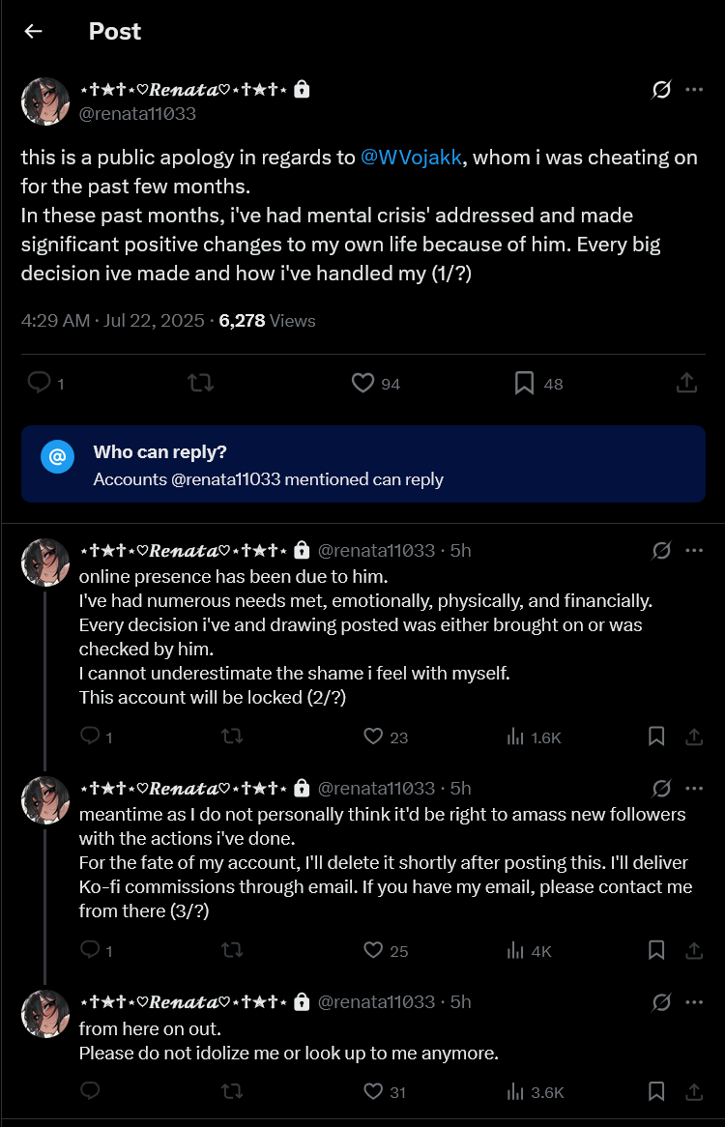
Task: Bookmark the main post with 48 bookmarks
Action: click(538, 383)
